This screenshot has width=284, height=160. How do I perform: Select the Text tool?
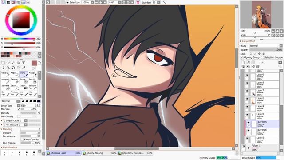click(x=24, y=63)
